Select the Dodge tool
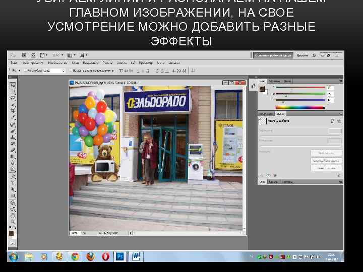The height and width of the screenshot is (272, 363). coord(13,169)
